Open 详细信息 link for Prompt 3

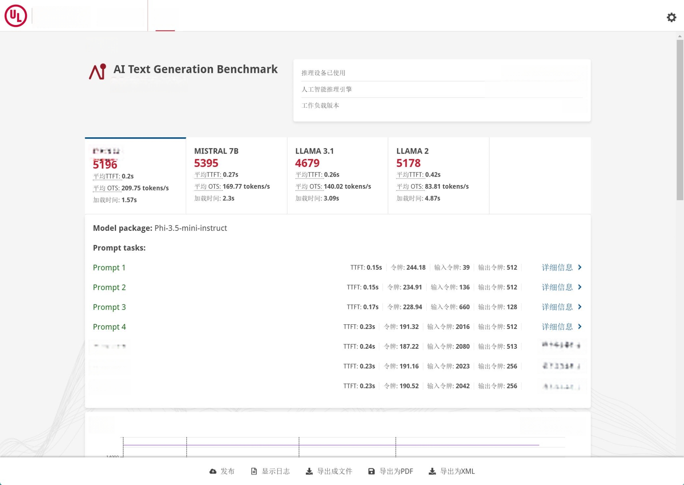tap(557, 307)
